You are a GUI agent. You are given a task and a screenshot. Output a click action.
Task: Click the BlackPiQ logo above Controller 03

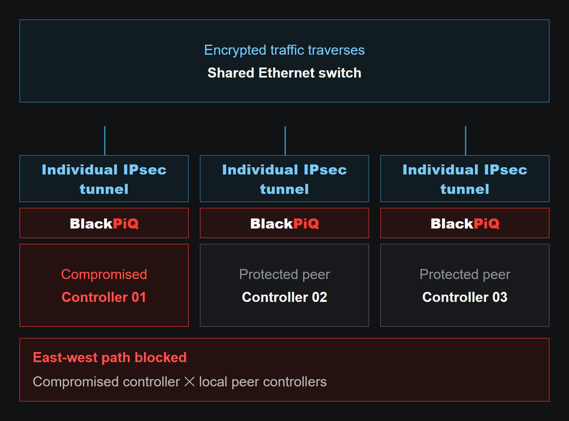(x=465, y=223)
